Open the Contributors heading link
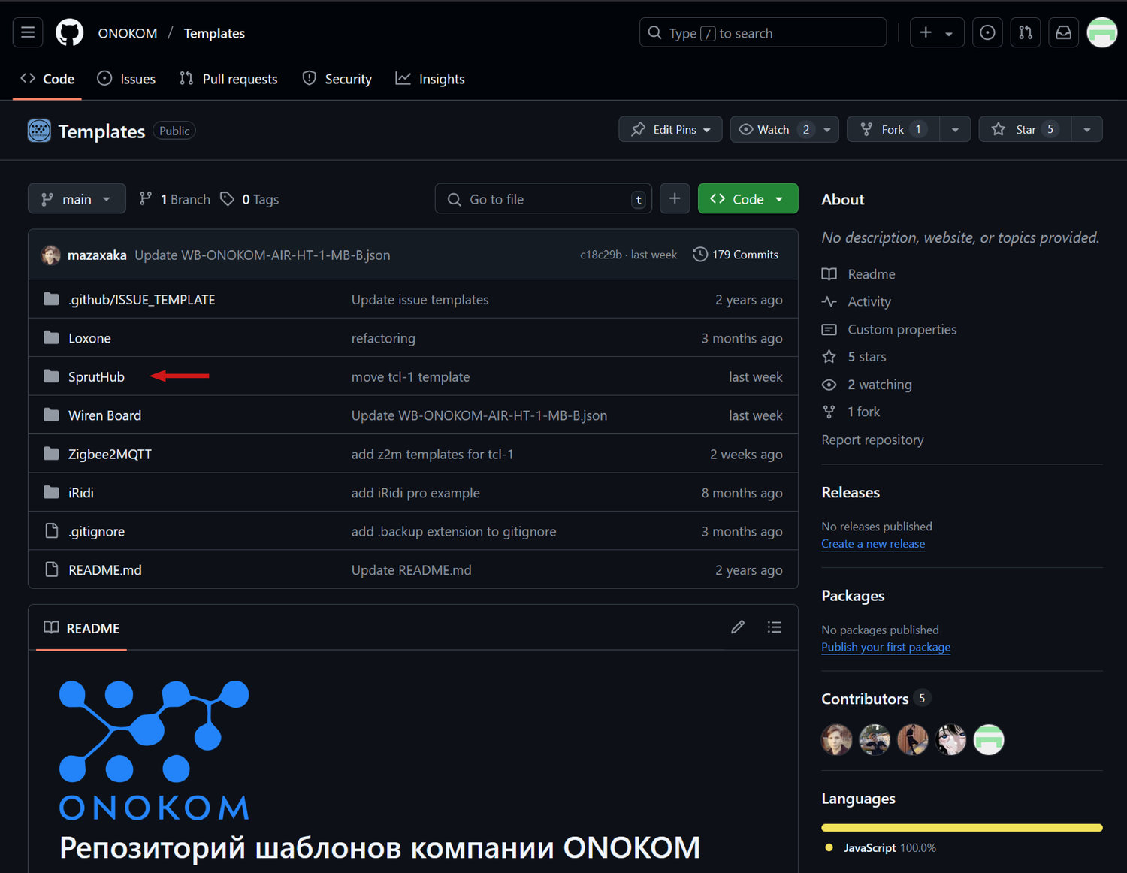The image size is (1127, 873). click(x=876, y=699)
